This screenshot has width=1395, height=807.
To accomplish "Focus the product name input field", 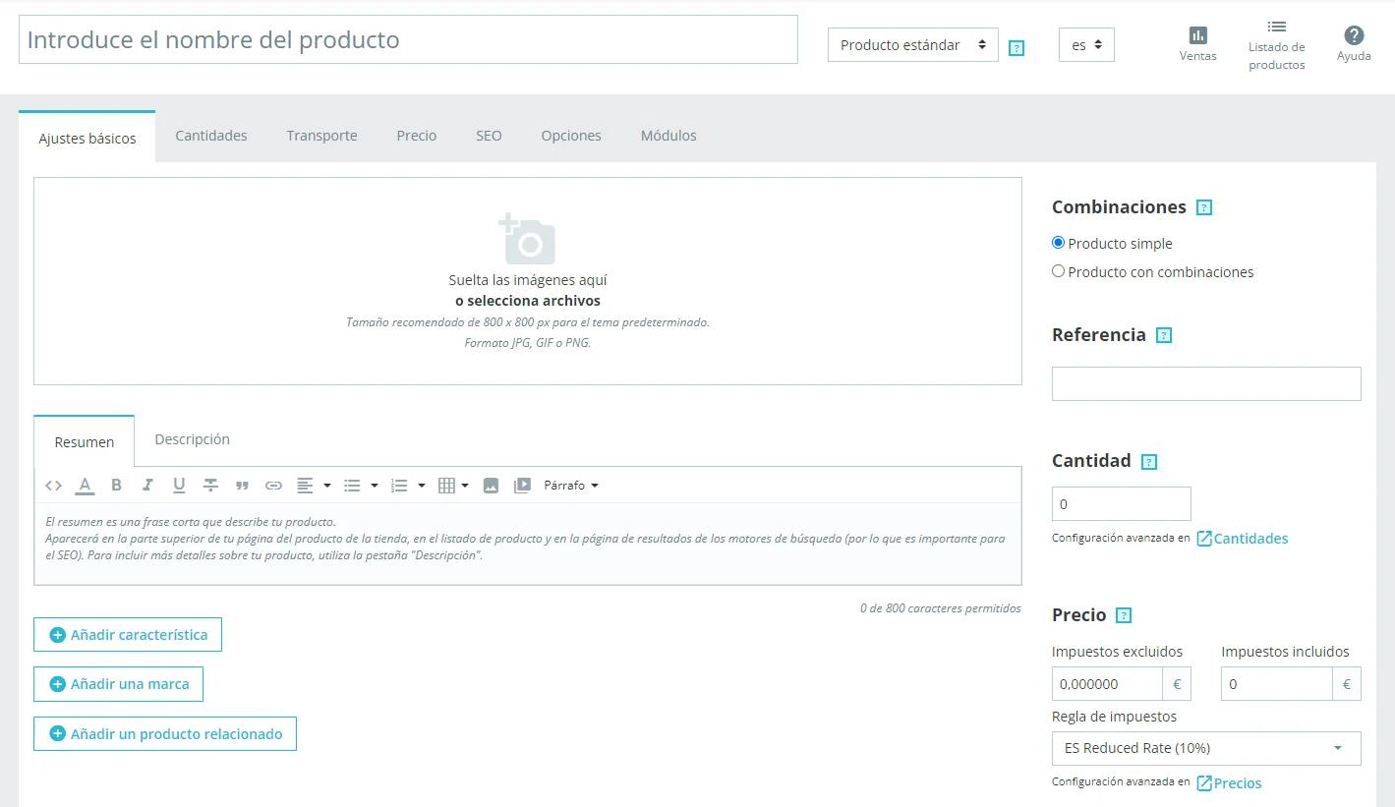I will pos(408,39).
